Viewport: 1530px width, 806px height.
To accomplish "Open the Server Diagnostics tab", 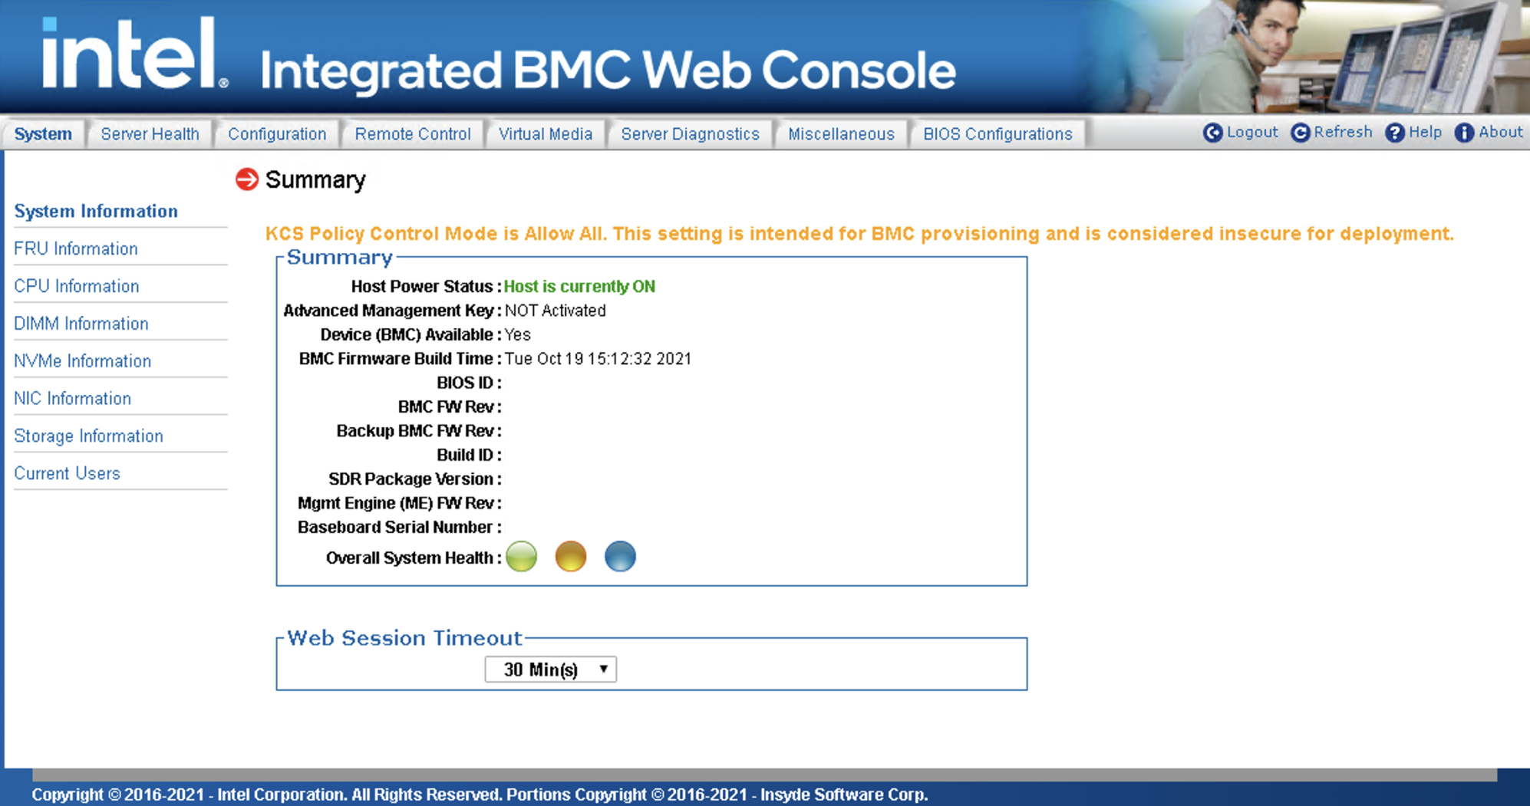I will (690, 134).
